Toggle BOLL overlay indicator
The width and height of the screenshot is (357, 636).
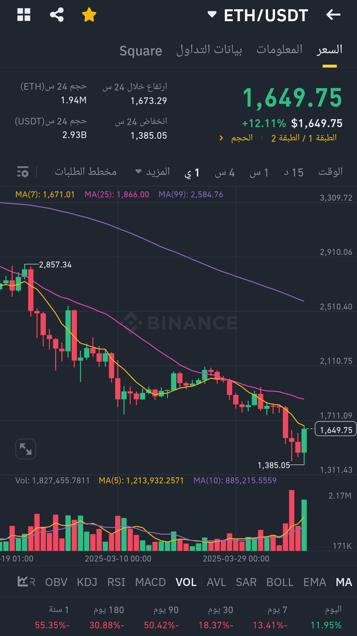tap(280, 582)
